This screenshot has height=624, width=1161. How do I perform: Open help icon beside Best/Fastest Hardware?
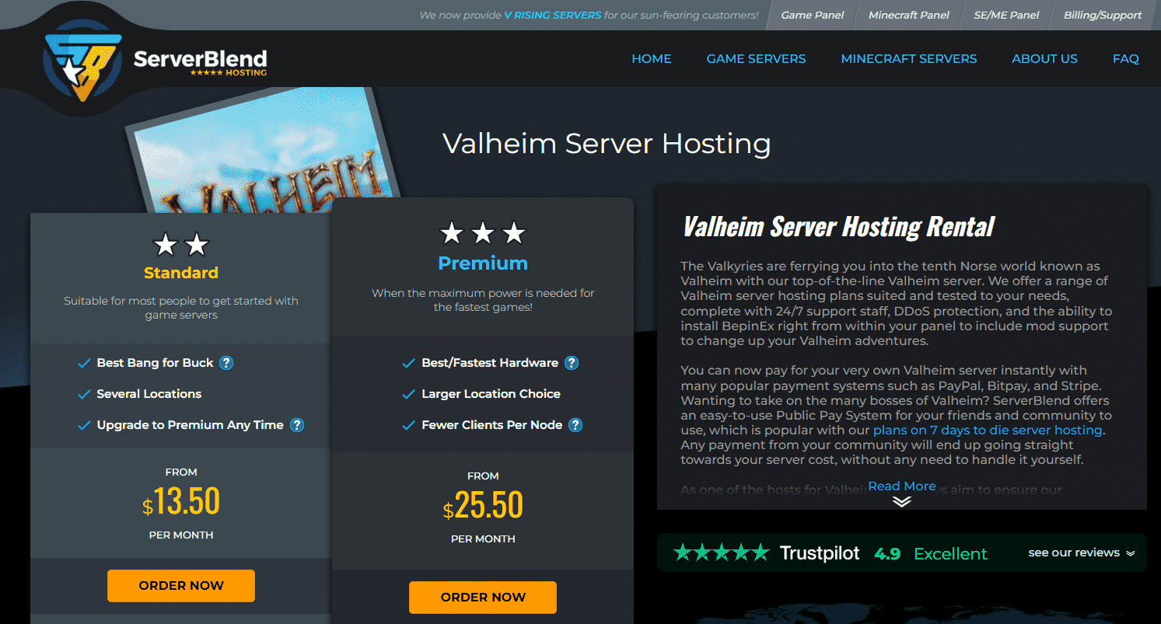pos(572,363)
